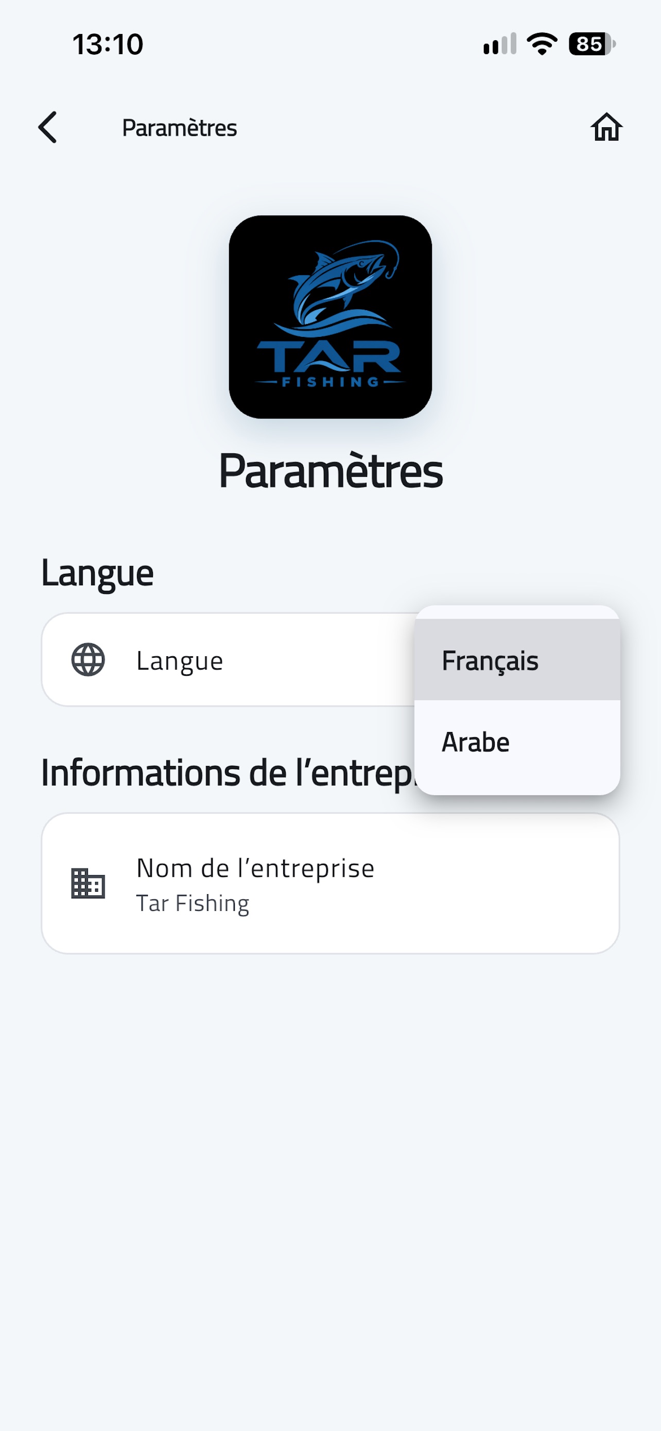Tap the Tar Fishing company name text

pos(193,904)
